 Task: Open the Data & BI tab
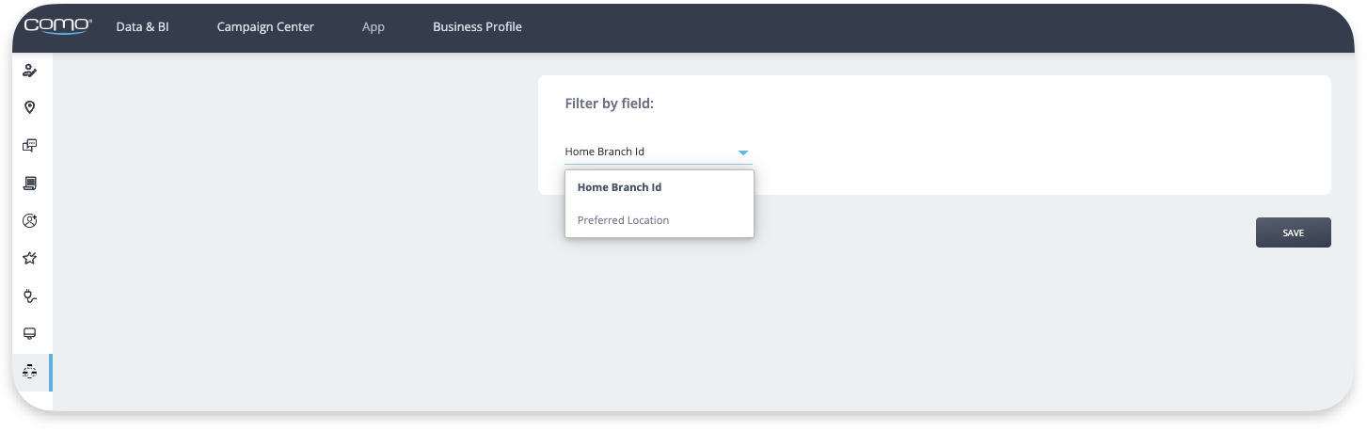(x=143, y=26)
